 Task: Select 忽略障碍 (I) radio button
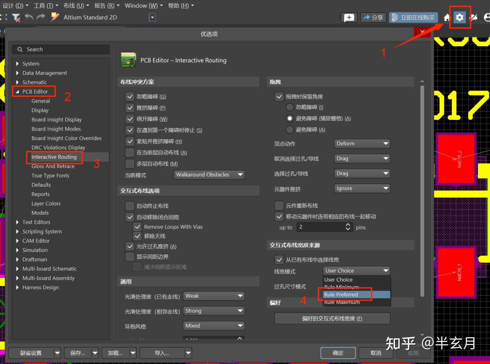290,108
